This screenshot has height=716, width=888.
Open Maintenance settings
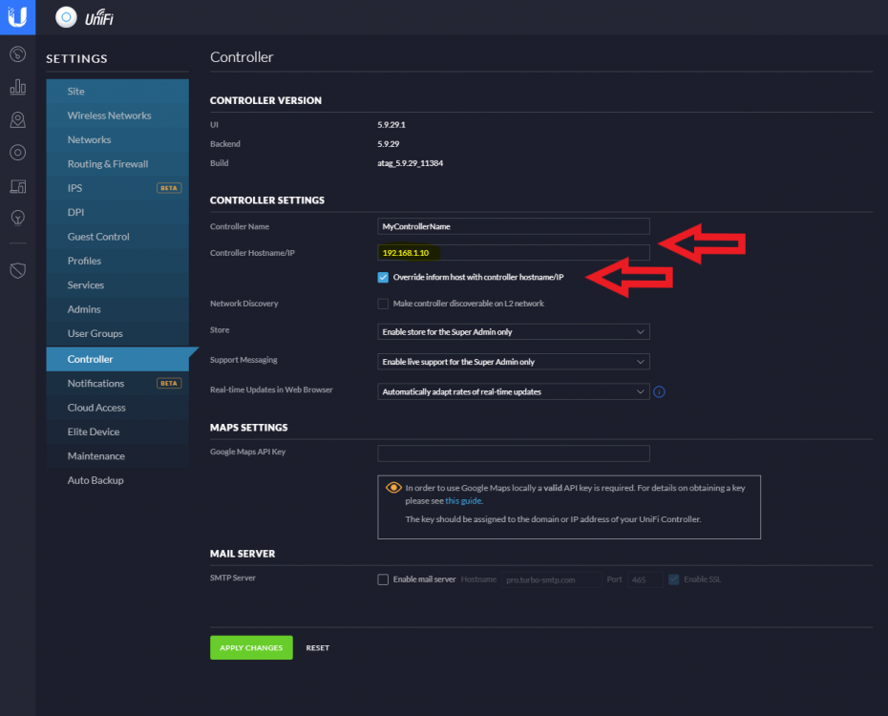pos(117,456)
